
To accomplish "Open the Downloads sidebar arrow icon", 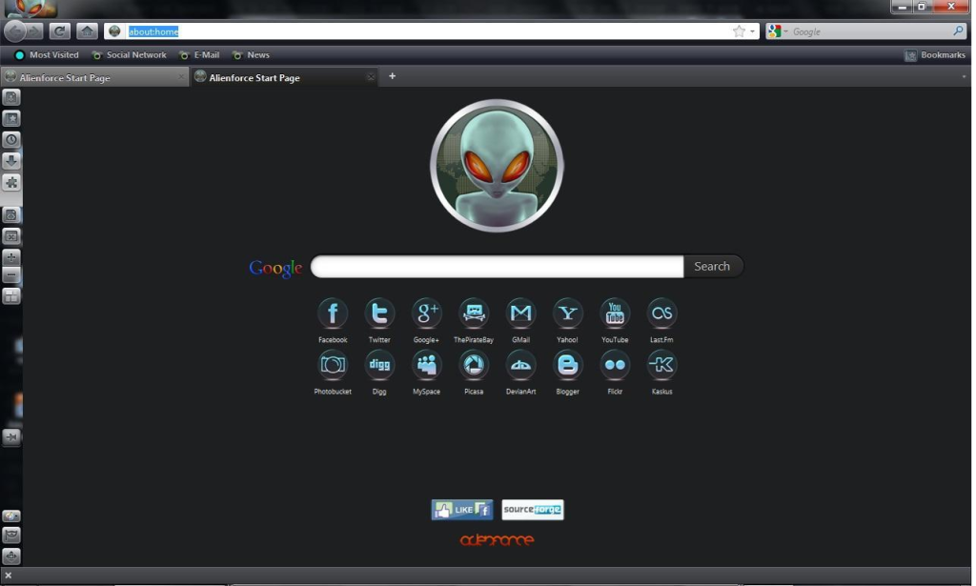I will point(11,161).
